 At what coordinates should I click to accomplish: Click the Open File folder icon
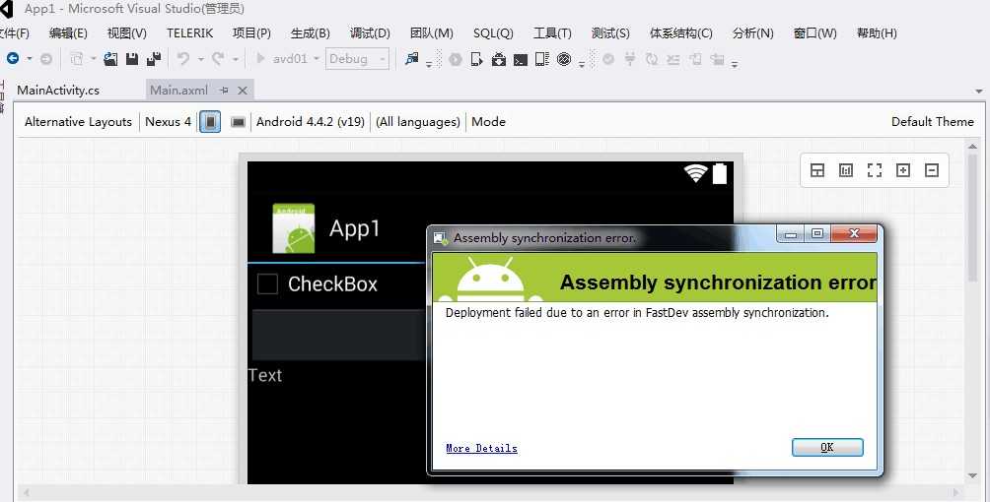(x=110, y=59)
